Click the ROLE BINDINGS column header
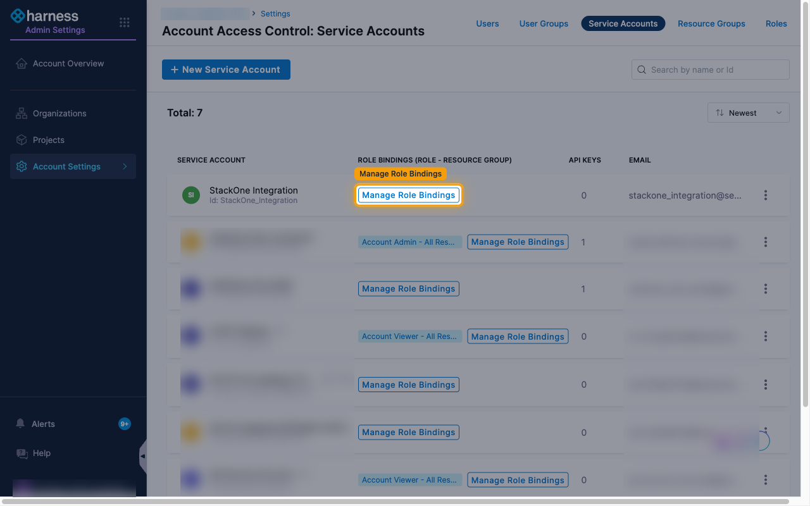Screen dimensions: 810x506 pos(435,160)
